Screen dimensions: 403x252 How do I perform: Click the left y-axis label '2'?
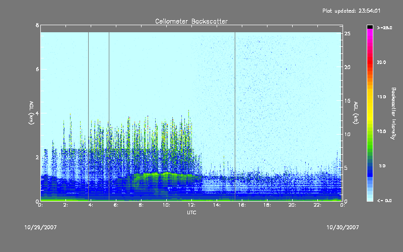pyautogui.click(x=37, y=157)
